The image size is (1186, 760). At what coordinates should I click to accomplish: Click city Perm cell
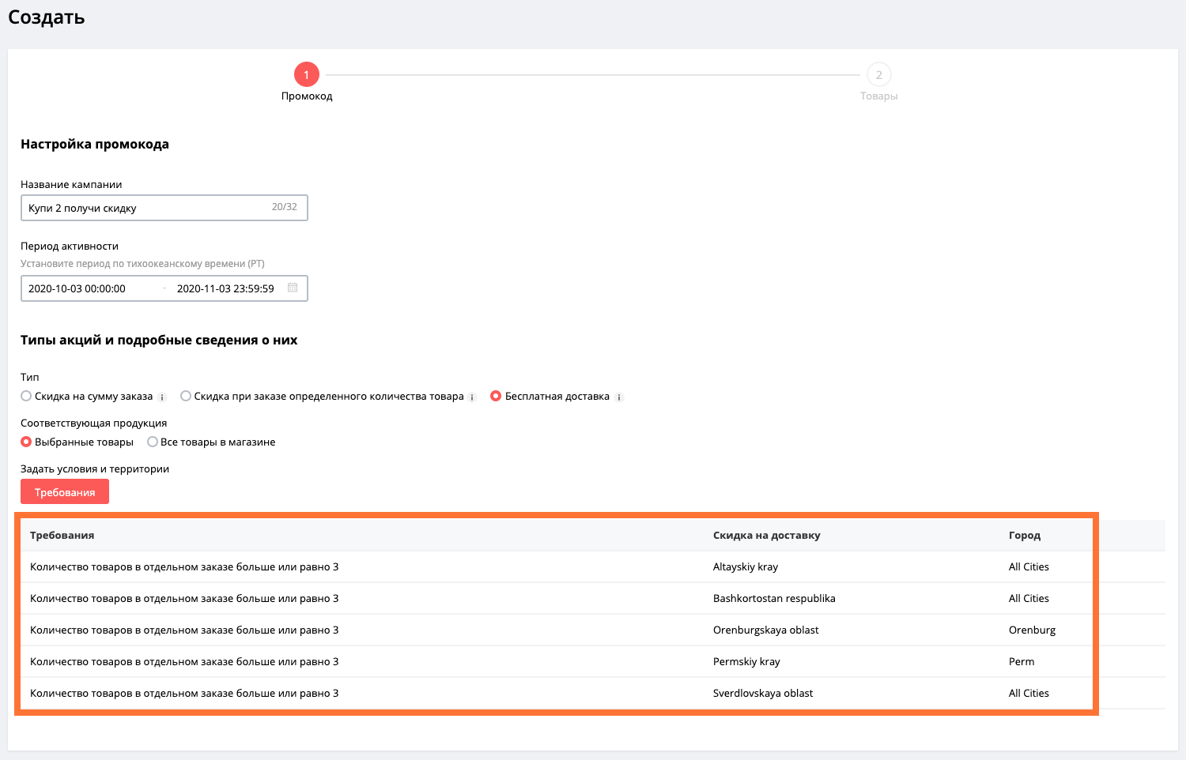pos(1022,661)
